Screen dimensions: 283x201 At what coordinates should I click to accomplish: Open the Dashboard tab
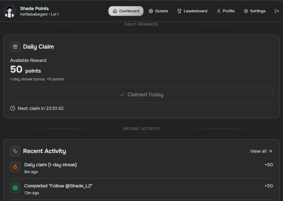pyautogui.click(x=126, y=11)
